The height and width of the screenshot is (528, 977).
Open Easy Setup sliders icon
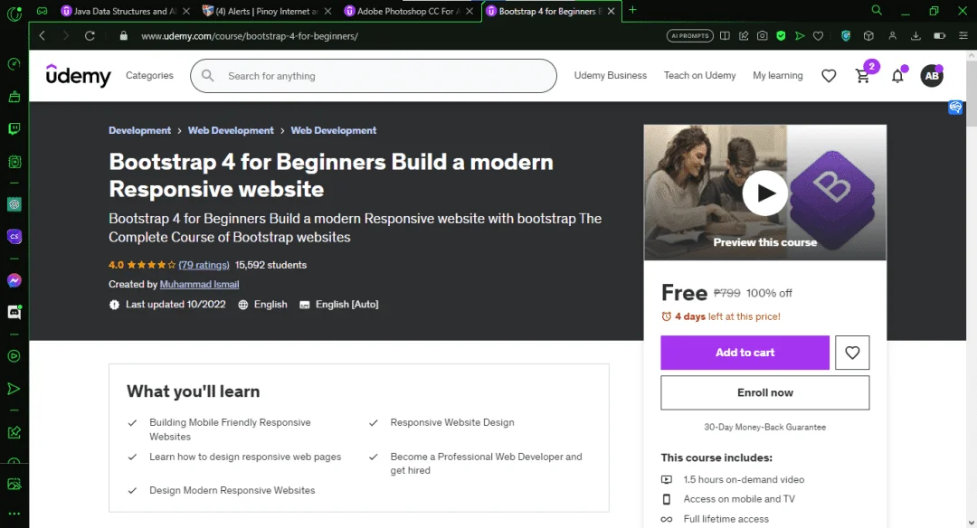(x=963, y=35)
